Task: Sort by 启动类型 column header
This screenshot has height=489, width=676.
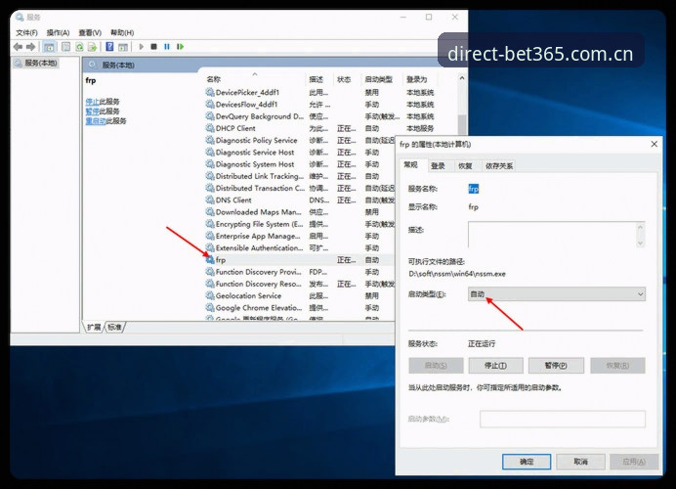Action: pos(381,79)
